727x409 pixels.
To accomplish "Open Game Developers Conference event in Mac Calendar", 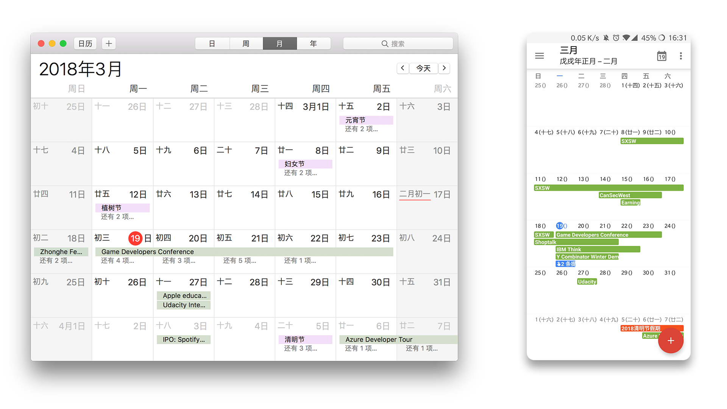I will click(244, 252).
